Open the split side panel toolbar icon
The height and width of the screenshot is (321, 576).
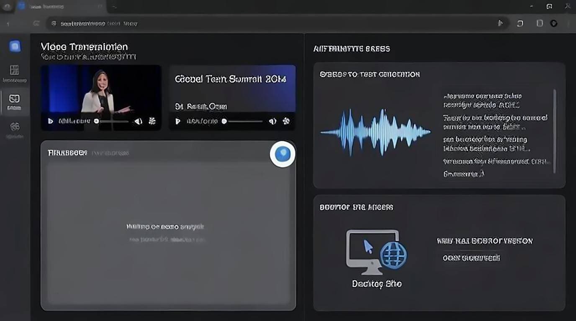pyautogui.click(x=540, y=23)
